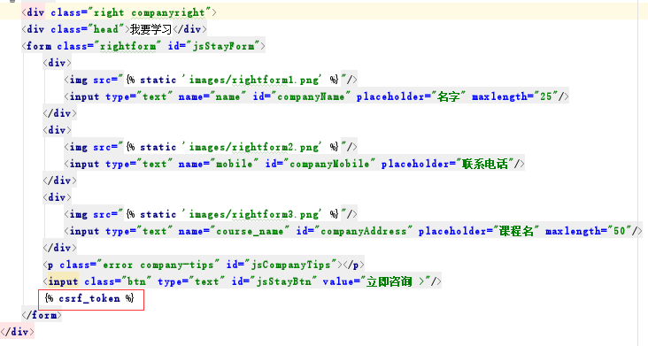Click the placeholder text 课程名

pos(517,231)
